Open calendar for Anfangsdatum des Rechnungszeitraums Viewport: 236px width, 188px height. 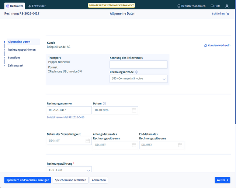134,145
